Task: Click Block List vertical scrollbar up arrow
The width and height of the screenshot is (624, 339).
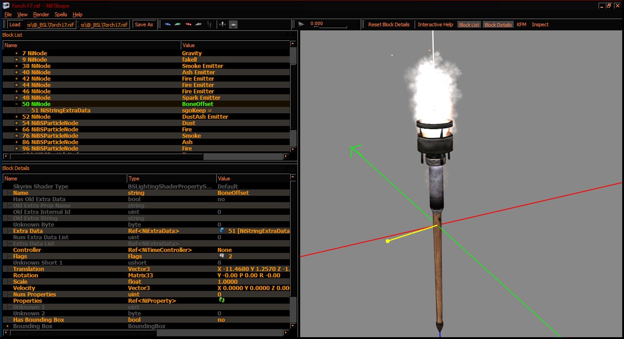Action: tap(293, 44)
